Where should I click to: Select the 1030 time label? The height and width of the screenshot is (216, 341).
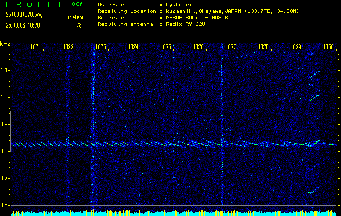(329, 47)
